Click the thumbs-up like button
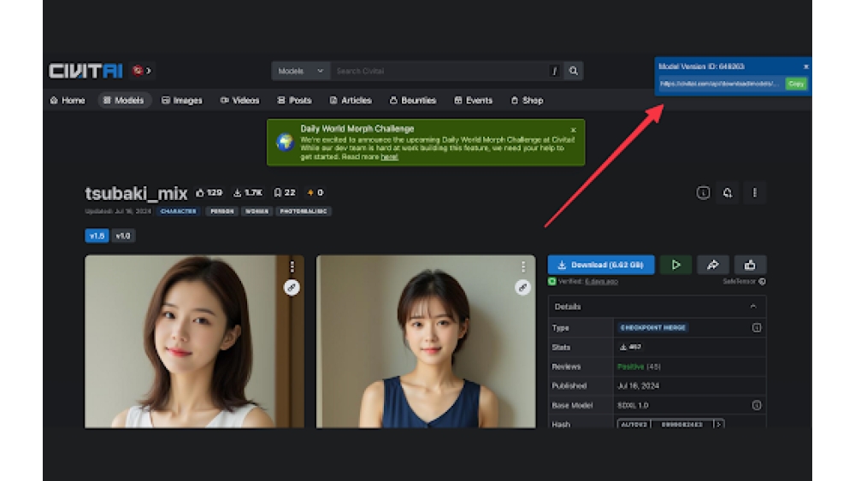The image size is (855, 481). (x=750, y=265)
